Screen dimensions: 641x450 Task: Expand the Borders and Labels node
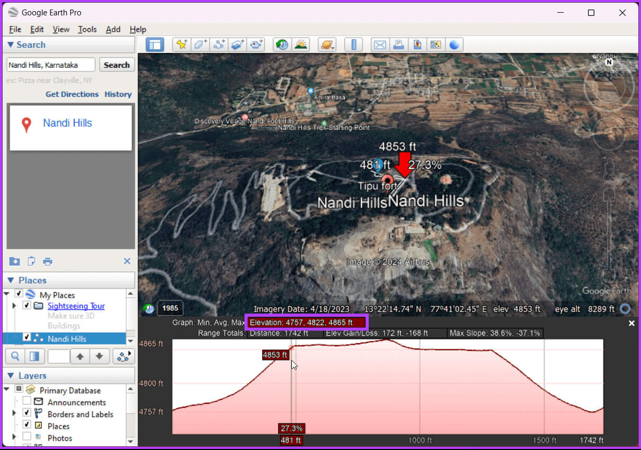click(x=14, y=413)
